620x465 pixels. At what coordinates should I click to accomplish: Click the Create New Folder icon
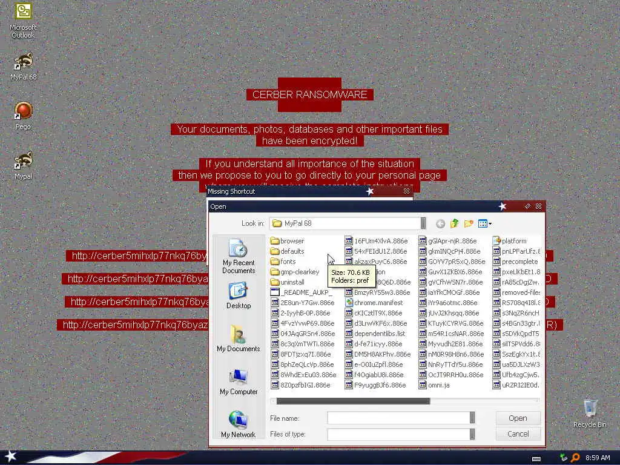469,224
